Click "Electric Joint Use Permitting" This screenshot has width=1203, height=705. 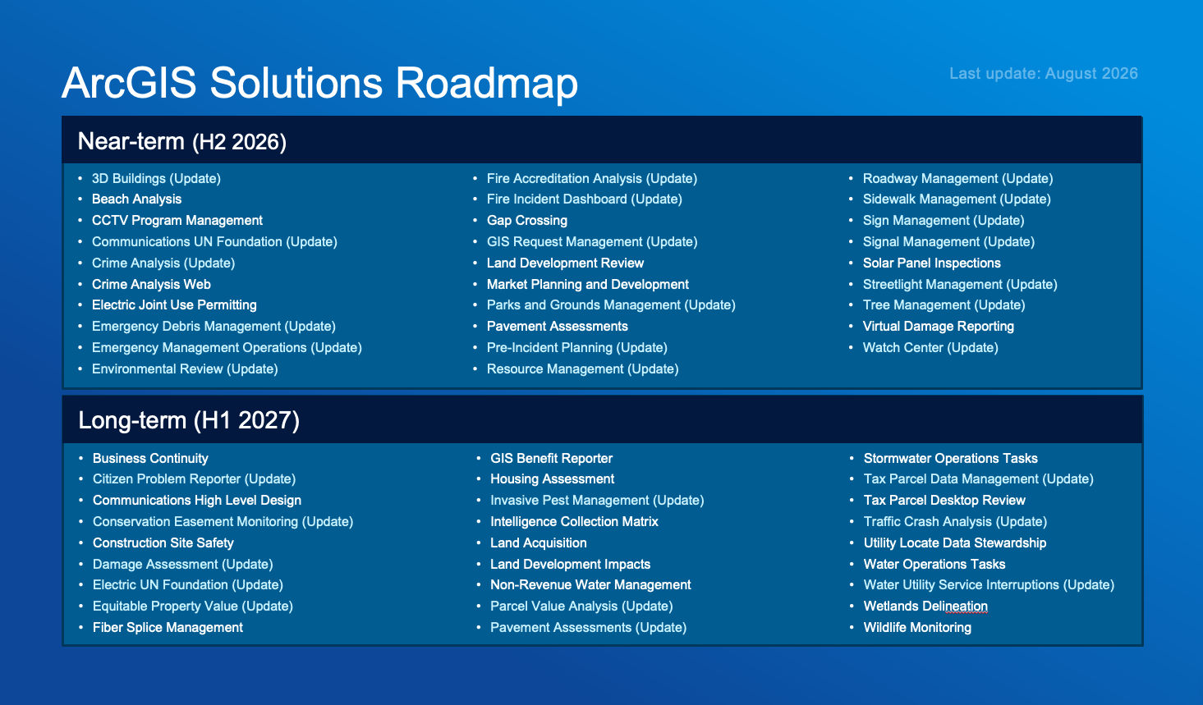coord(174,305)
